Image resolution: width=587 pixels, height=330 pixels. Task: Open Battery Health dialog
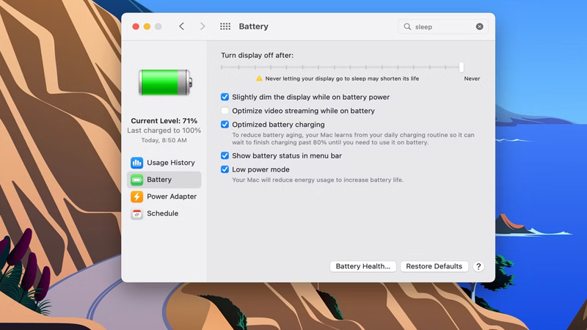click(362, 266)
